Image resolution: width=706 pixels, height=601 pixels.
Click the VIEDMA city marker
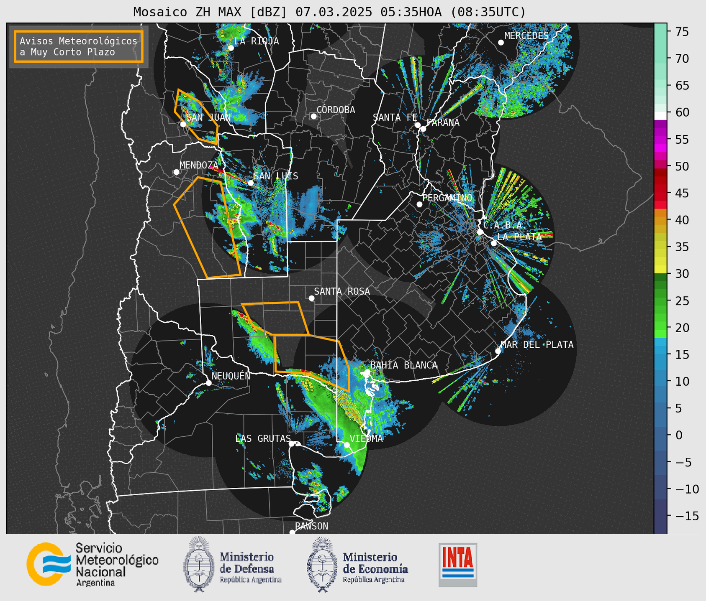tap(347, 445)
